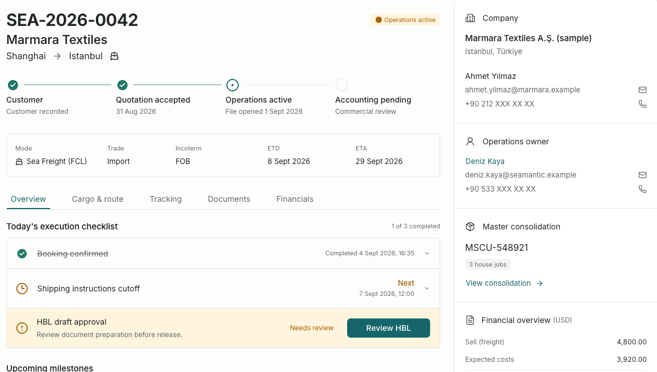Click the orange dot in Operations active badge

378,20
